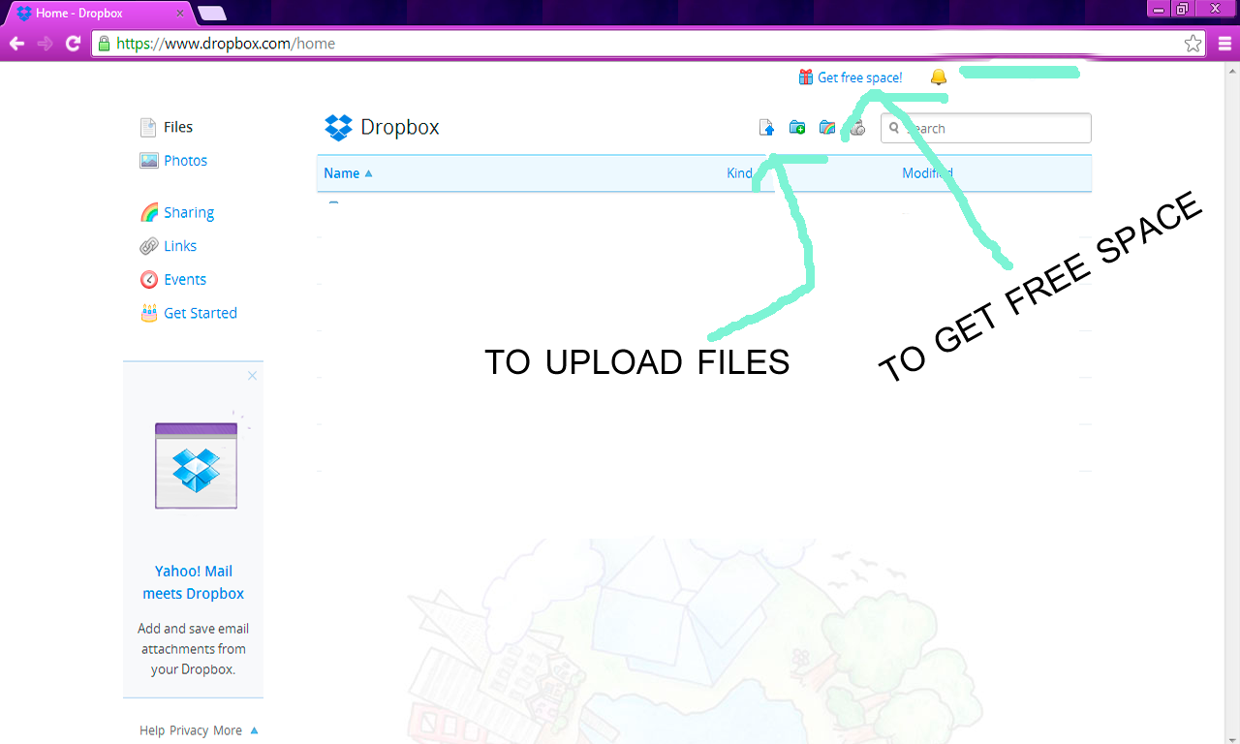Click the Dropbox search field
1240x744 pixels.
pyautogui.click(x=985, y=128)
